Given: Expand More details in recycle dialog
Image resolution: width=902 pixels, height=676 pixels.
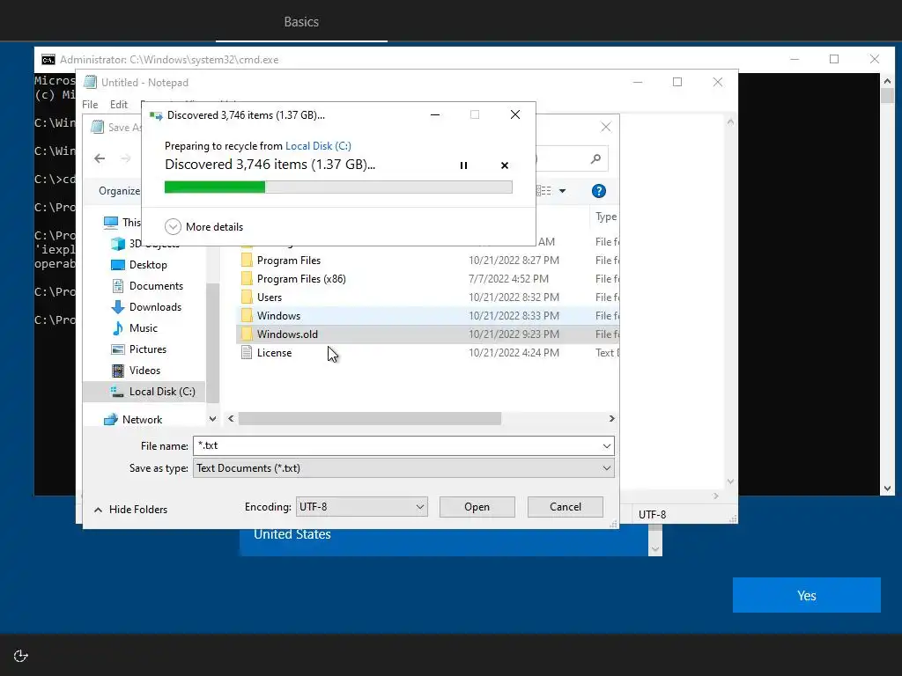Looking at the screenshot, I should click(203, 226).
